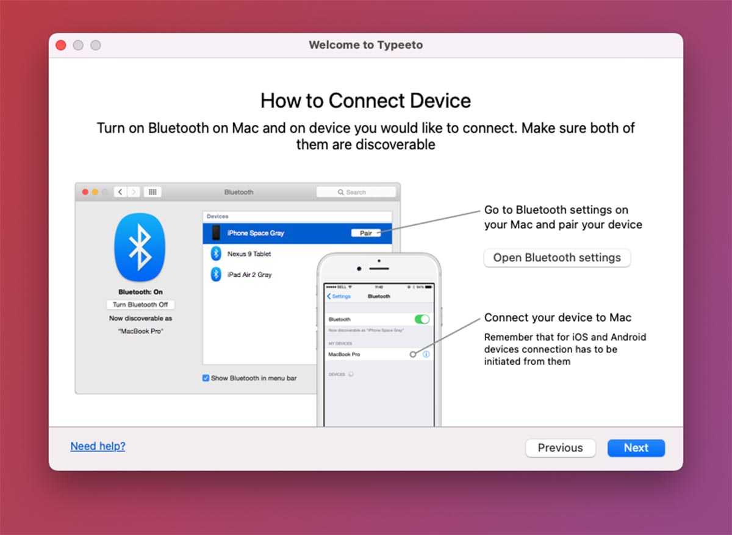Select the iPhone Space Gray device row
The image size is (732, 535).
coord(297,233)
